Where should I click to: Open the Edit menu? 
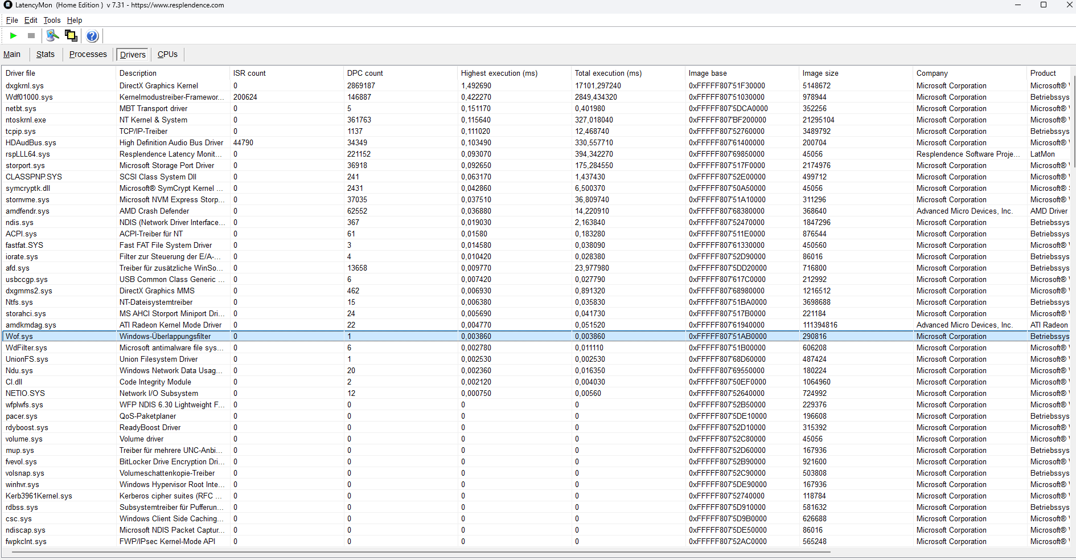point(31,20)
